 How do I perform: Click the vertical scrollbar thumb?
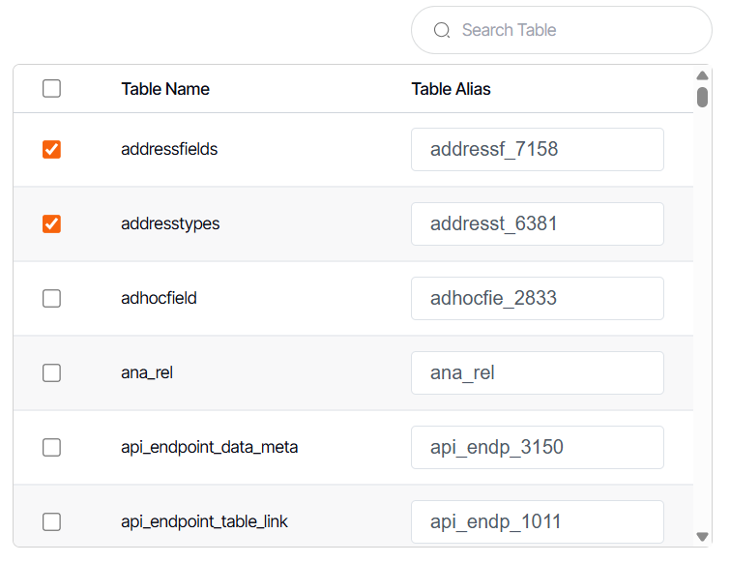pos(703,97)
